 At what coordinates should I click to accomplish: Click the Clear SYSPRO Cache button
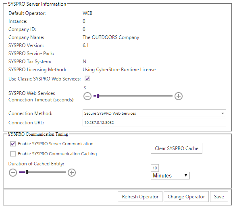tap(177, 148)
